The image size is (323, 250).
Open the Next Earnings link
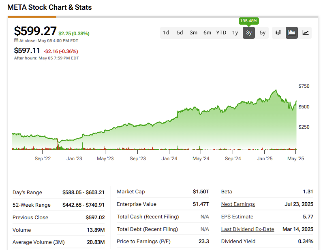(x=238, y=204)
